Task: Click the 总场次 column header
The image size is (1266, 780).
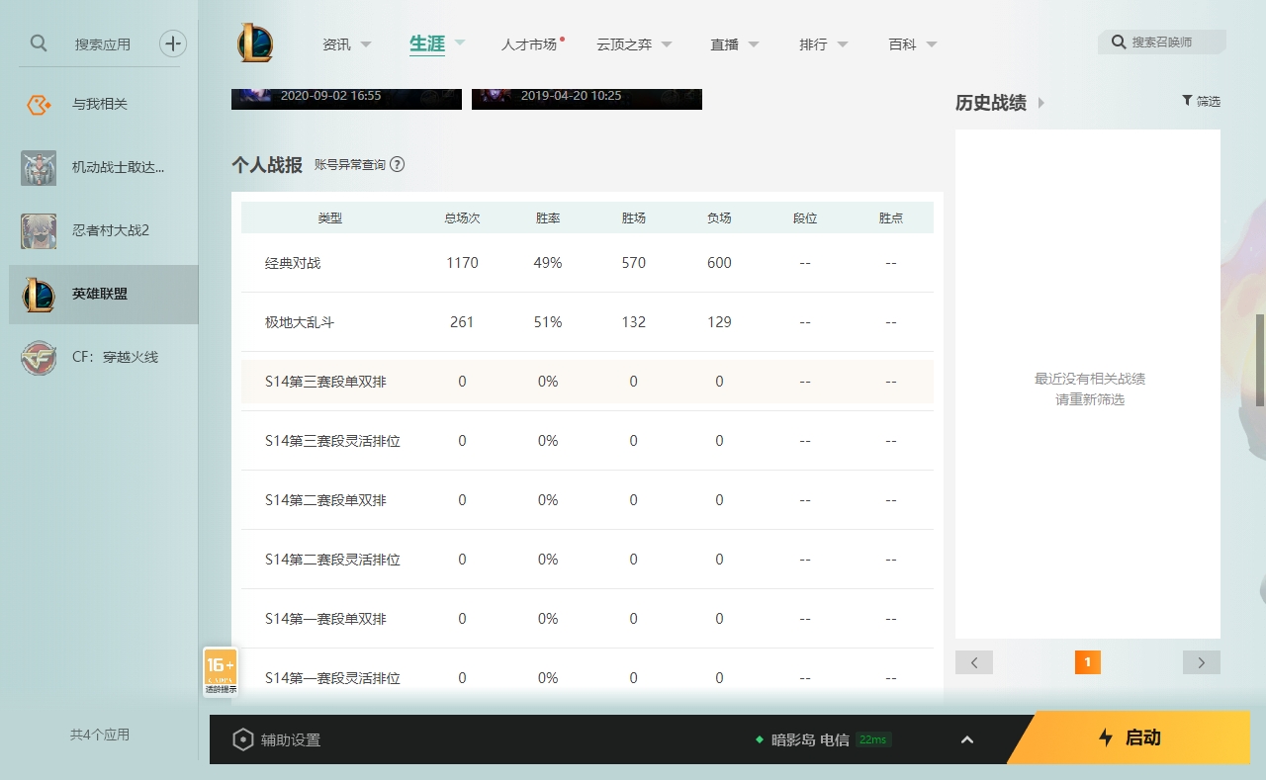Action: [x=462, y=217]
